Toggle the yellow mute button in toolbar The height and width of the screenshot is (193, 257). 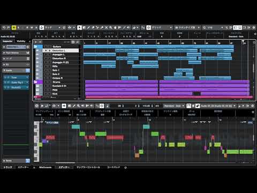(14, 27)
